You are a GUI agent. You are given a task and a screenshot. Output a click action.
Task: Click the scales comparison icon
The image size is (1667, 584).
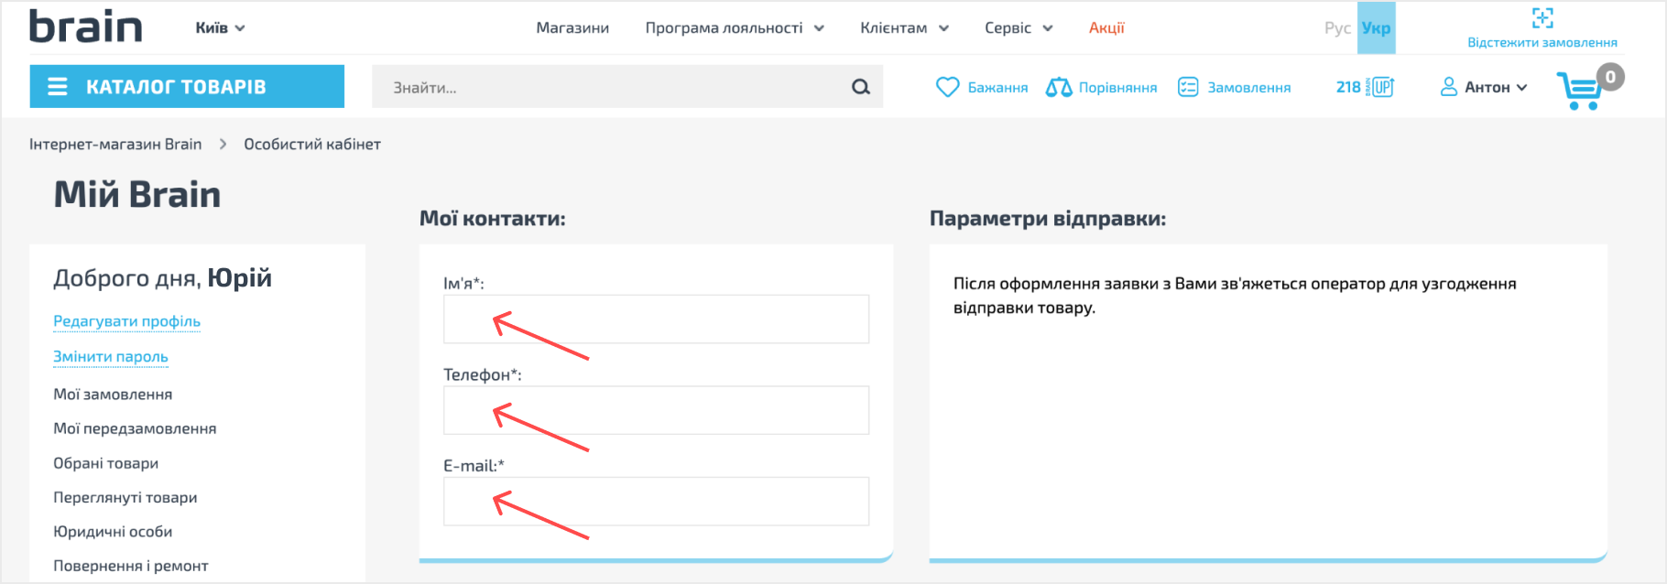(x=1059, y=87)
